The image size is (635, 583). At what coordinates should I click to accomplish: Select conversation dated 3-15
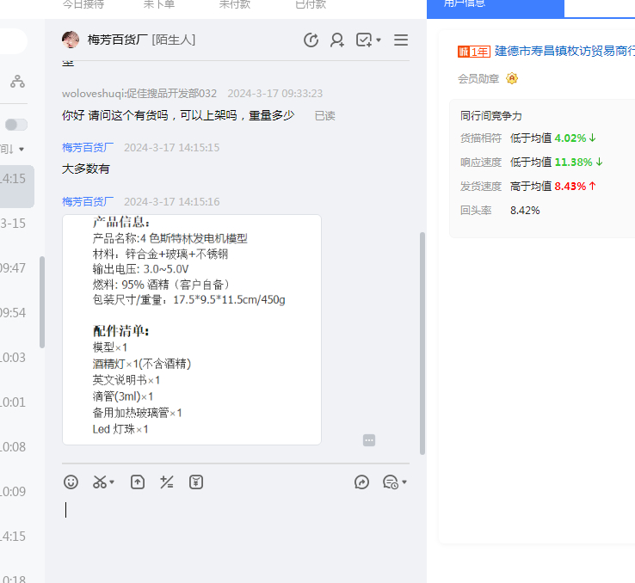coord(17,224)
